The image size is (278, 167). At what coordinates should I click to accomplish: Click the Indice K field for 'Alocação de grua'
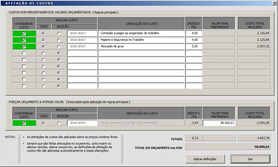194,46
